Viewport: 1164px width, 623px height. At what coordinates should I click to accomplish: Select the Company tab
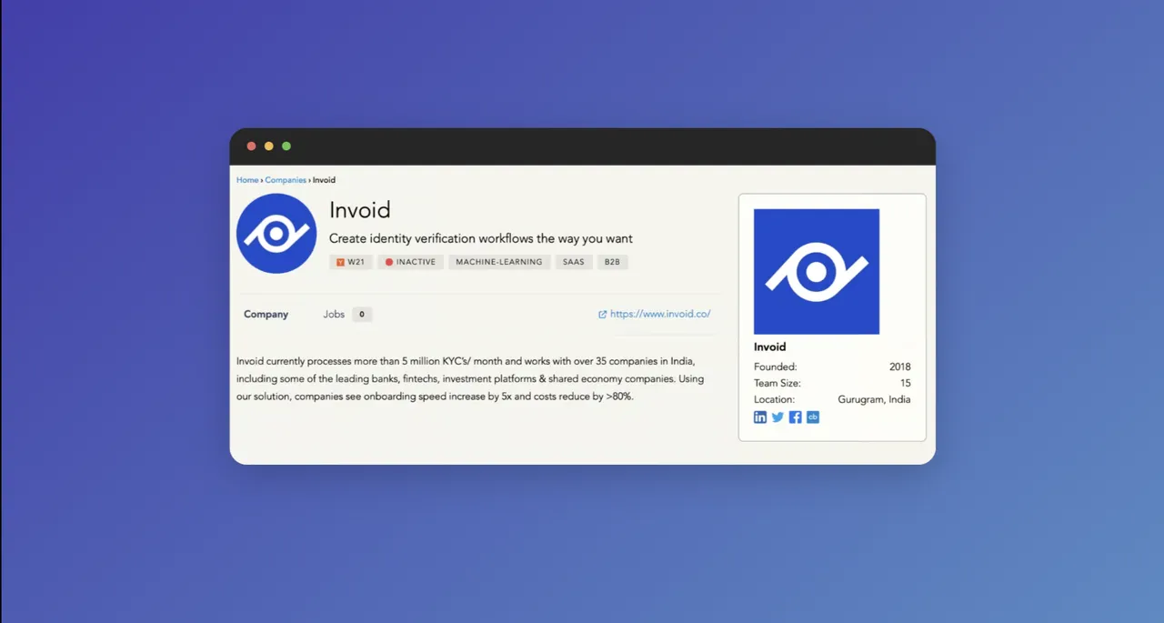(266, 315)
